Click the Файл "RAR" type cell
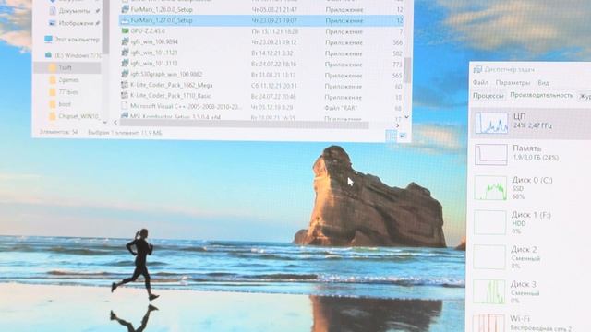This screenshot has width=591, height=332. (x=341, y=108)
